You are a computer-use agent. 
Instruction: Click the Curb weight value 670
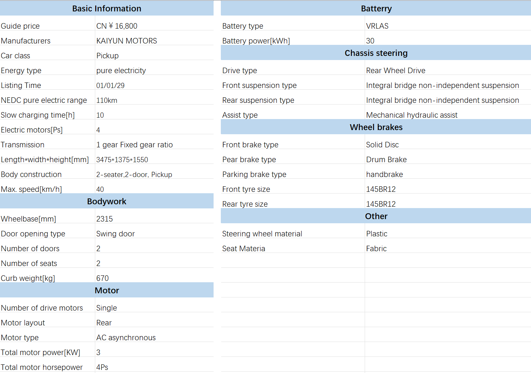(102, 278)
